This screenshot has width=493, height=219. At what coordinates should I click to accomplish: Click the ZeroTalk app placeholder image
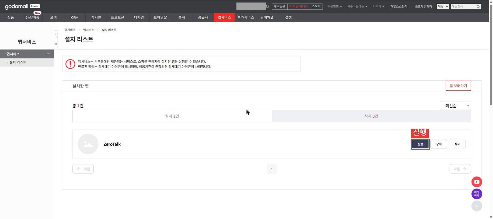click(88, 144)
